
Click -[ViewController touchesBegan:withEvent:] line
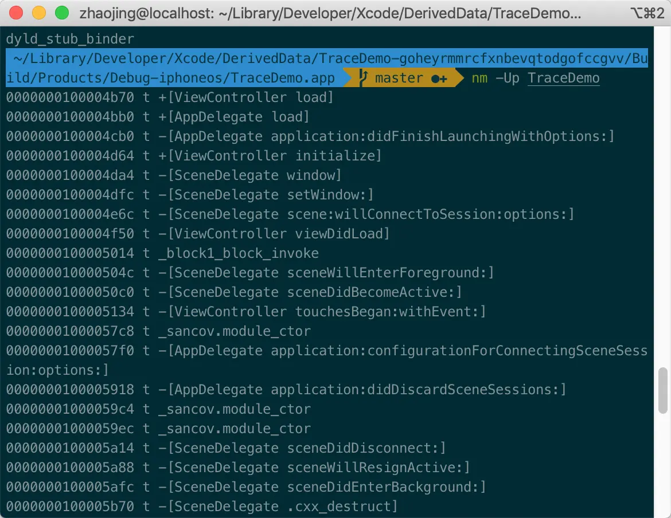246,312
